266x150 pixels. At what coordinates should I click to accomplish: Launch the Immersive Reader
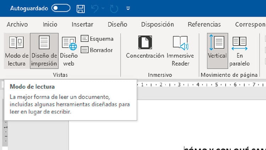coord(180,51)
